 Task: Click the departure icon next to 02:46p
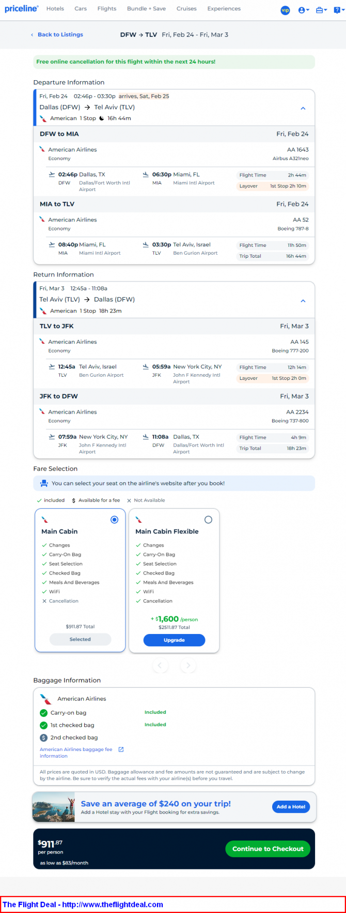click(x=52, y=174)
